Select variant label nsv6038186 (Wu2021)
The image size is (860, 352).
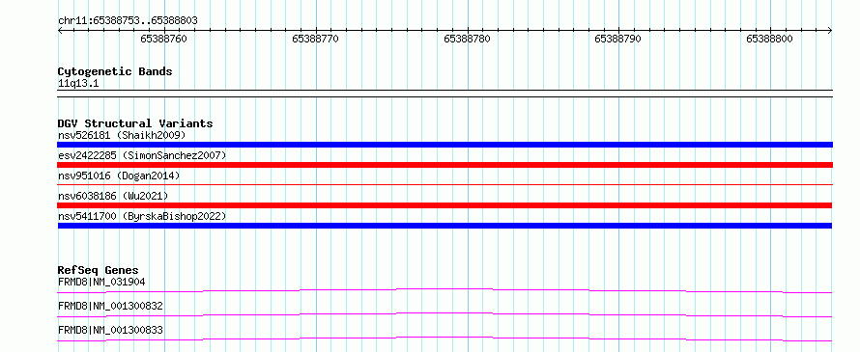point(113,196)
